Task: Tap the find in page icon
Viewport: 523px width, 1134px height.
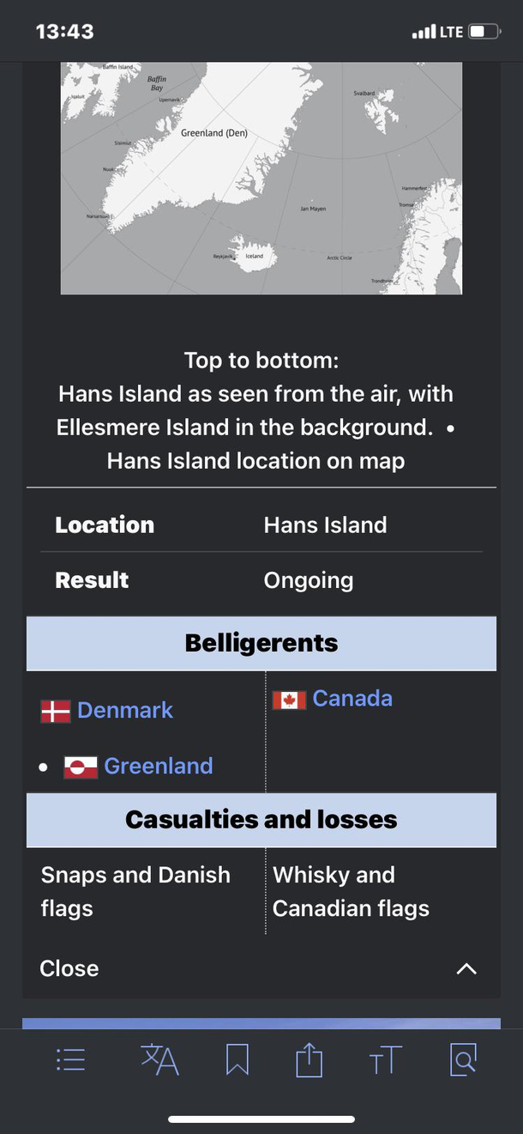Action: (463, 1061)
